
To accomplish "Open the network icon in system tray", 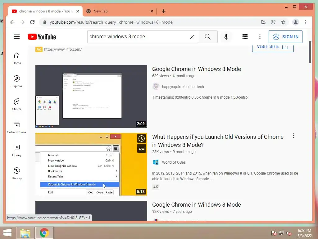I will pos(281,233).
